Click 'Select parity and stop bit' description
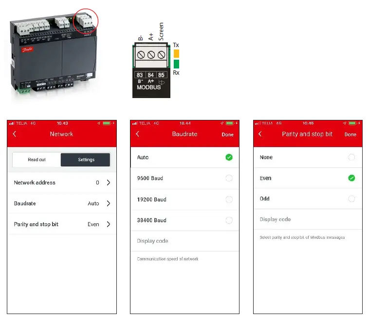 click(x=302, y=237)
